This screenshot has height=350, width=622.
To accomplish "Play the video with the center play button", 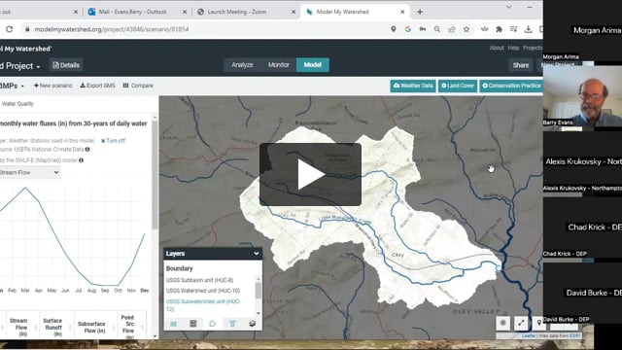I will pos(310,174).
